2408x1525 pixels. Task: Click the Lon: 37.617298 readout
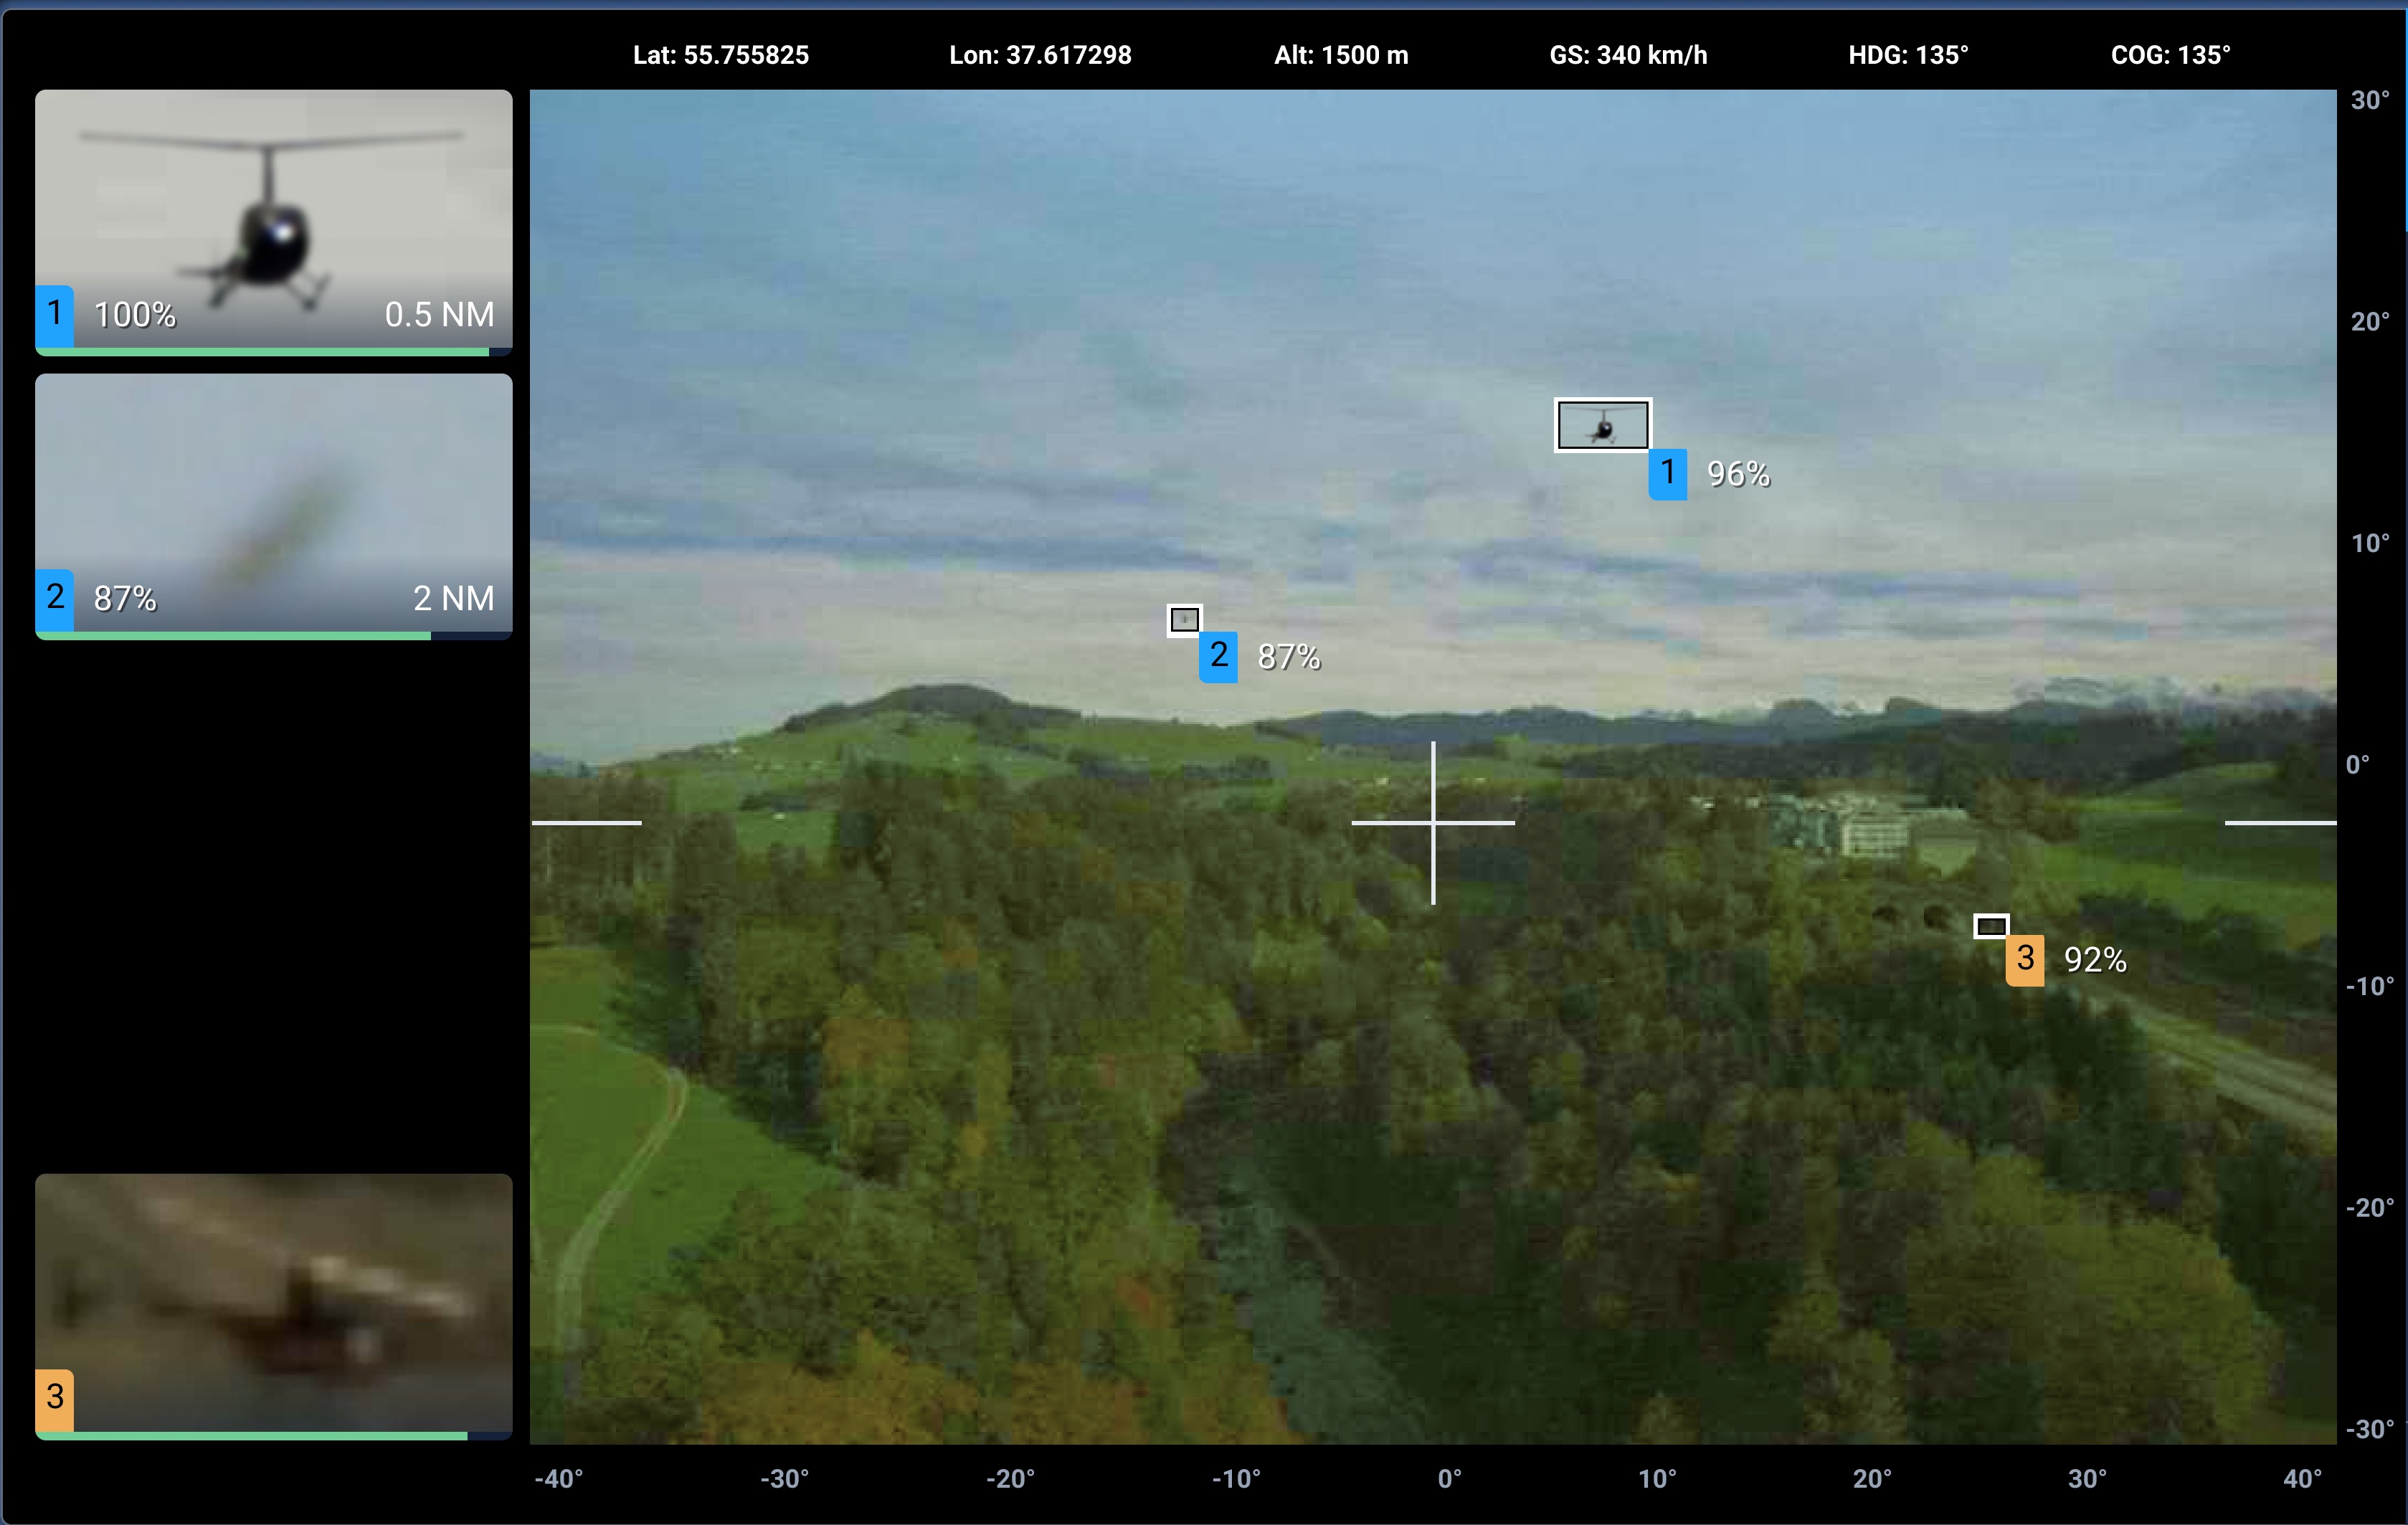click(x=1040, y=55)
